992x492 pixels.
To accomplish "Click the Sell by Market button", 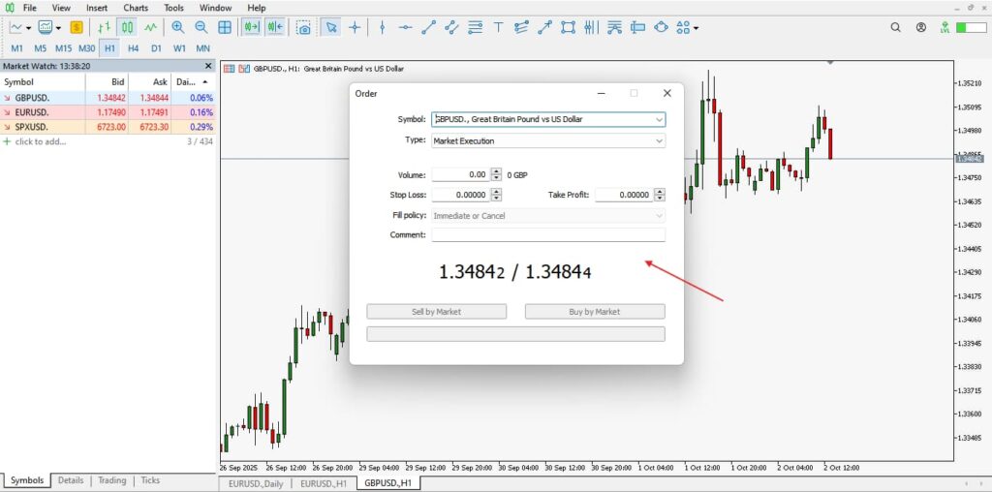I will 436,312.
